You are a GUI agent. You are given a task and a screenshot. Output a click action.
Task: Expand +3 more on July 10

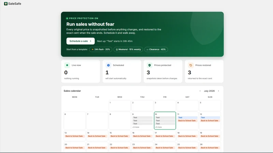coord(158,127)
